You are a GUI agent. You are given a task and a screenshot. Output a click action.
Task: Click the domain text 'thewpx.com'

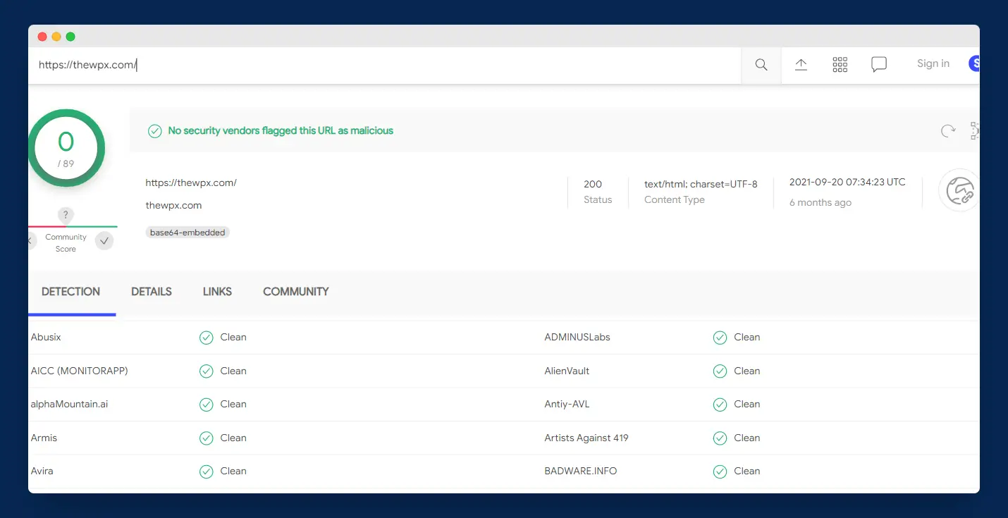pos(173,206)
